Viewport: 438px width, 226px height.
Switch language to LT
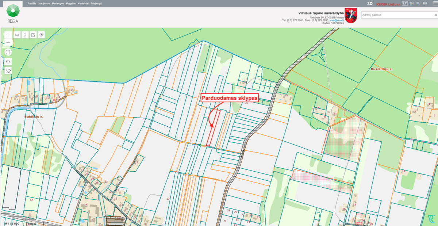point(404,3)
